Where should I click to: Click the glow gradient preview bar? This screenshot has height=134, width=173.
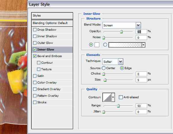pyautogui.click(x=125, y=45)
